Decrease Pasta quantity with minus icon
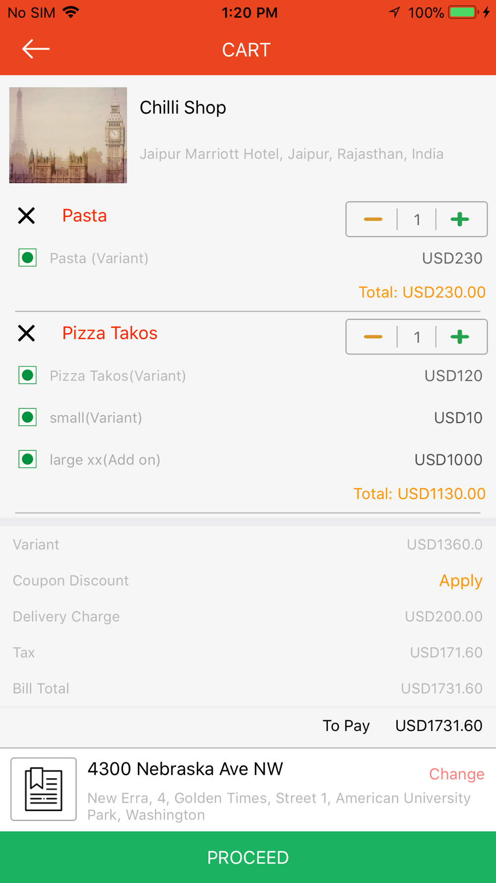This screenshot has height=883, width=496. click(x=372, y=219)
